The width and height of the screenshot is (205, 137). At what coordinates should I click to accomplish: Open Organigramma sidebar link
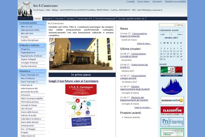28,52
